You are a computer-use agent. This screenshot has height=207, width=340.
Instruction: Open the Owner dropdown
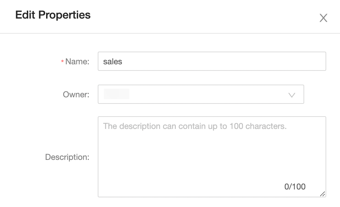pos(201,94)
